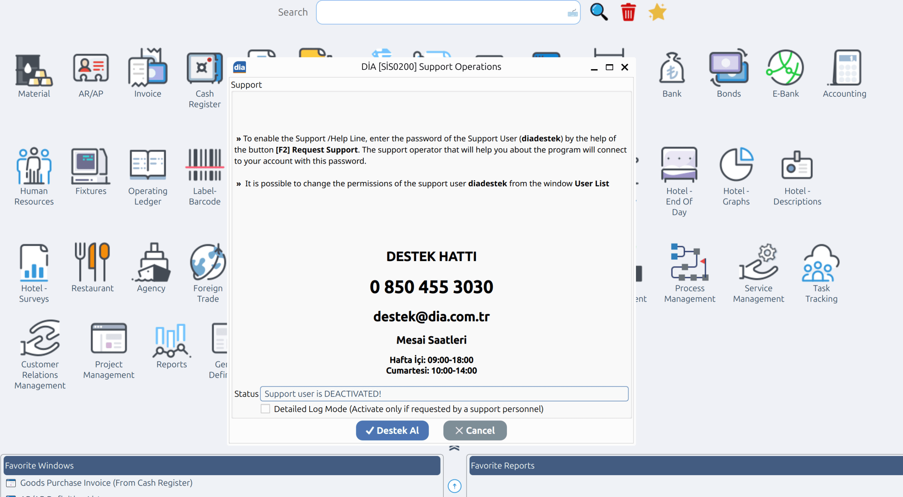Open Hotel - End Of Day module
Screen dimensions: 903x497
(679, 181)
